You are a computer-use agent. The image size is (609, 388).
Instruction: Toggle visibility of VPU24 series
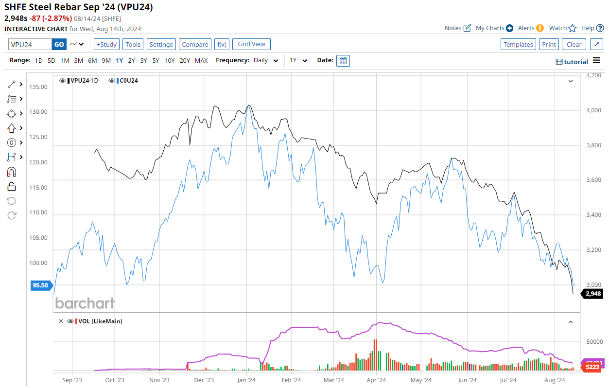point(63,81)
